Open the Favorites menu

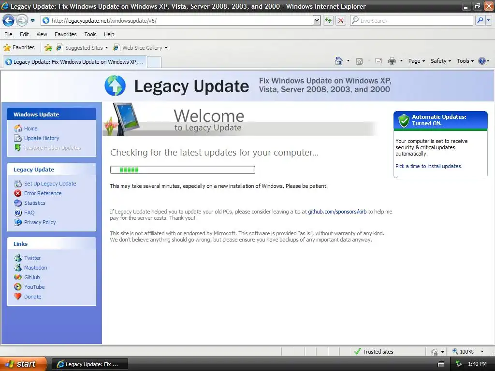66,34
